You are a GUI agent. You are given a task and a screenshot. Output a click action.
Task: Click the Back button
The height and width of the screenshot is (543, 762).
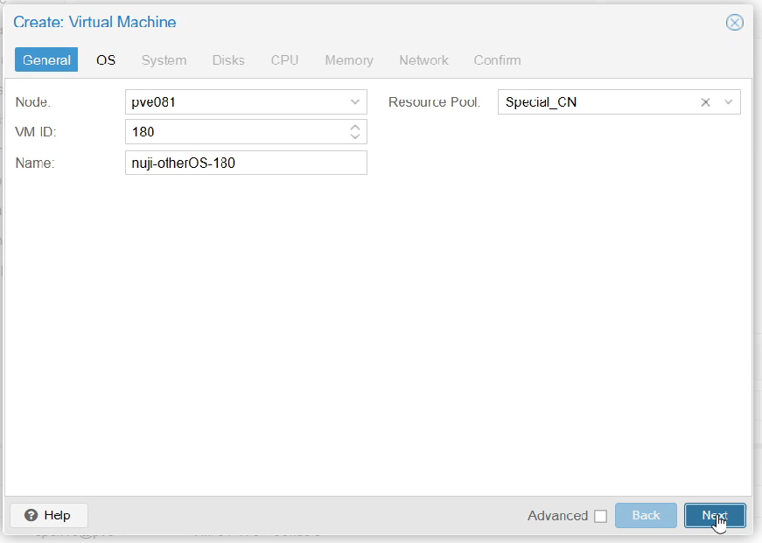pos(646,515)
